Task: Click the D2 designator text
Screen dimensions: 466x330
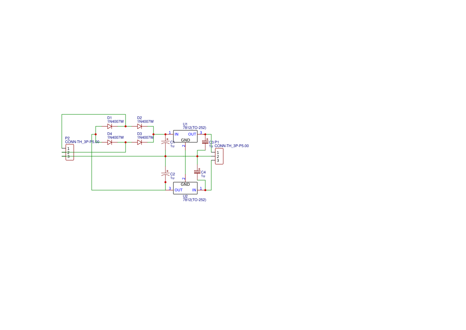Action: tap(140, 118)
